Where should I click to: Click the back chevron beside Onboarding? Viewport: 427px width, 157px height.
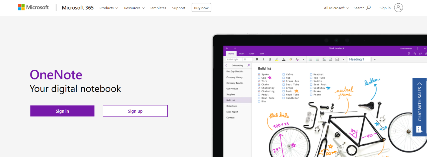click(x=226, y=65)
